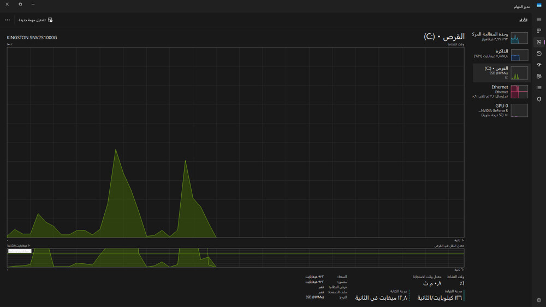Screen dimensions: 546x307
Task: Select the Performance page icon in sidebar
Action: pos(539,42)
